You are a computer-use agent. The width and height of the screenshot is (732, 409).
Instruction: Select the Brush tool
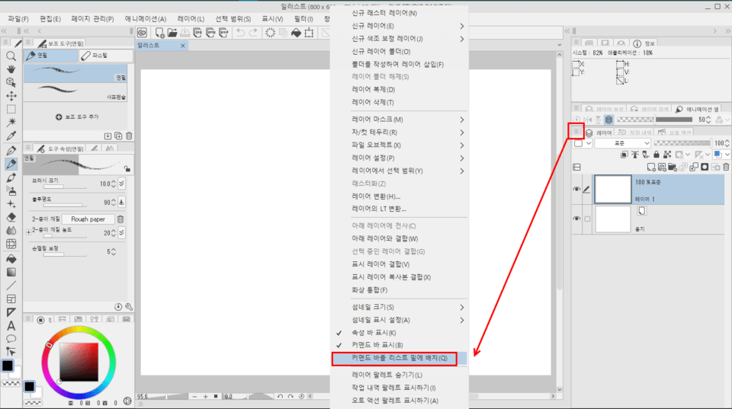[11, 177]
